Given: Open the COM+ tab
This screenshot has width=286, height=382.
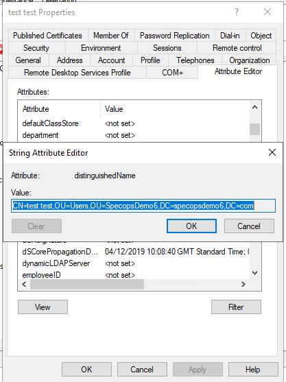Looking at the screenshot, I should (x=172, y=73).
